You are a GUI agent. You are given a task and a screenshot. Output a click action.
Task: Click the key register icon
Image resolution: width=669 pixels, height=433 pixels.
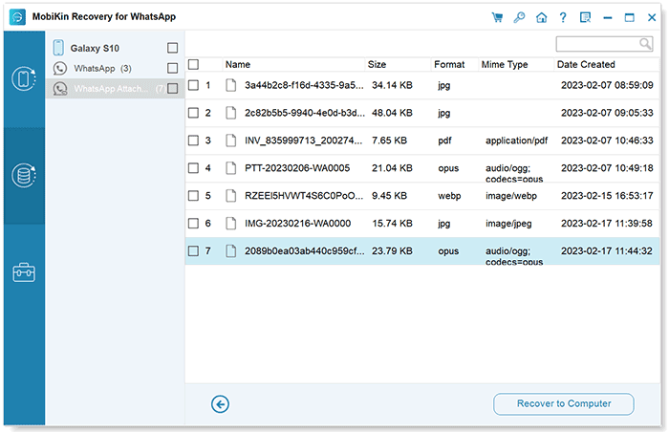click(519, 17)
